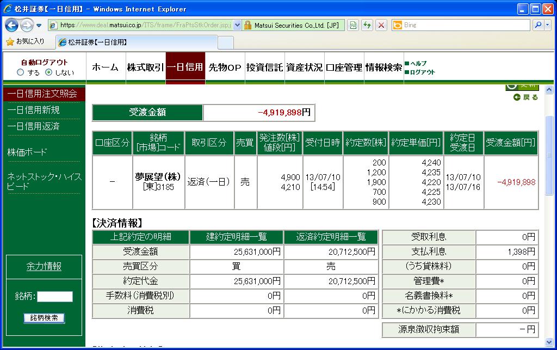Image resolution: width=557 pixels, height=350 pixels.
Task: Switch to the 資産状況 tab
Action: pos(304,67)
